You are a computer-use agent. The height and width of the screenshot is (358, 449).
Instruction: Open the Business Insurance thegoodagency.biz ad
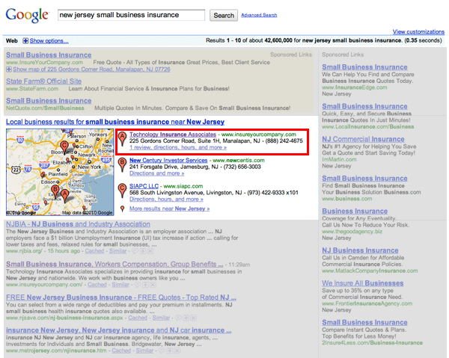(x=355, y=212)
